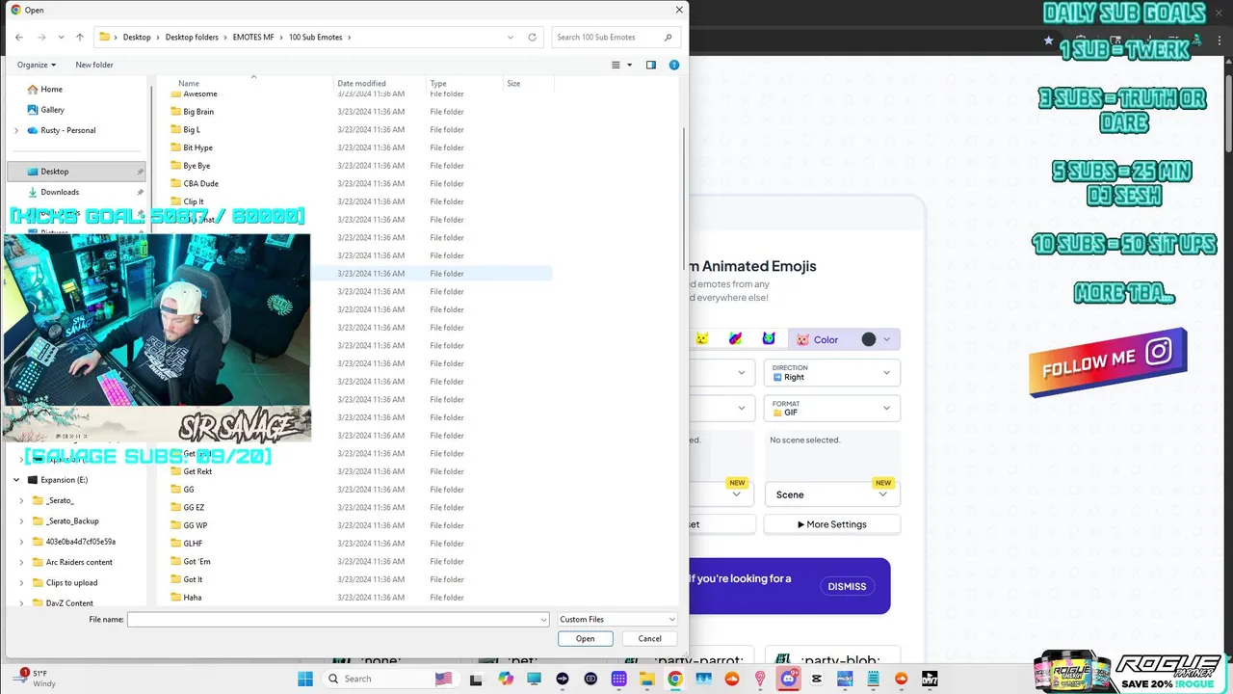Go to Desktop in the breadcrumb path
Viewport: 1233px width, 694px height.
coord(137,38)
